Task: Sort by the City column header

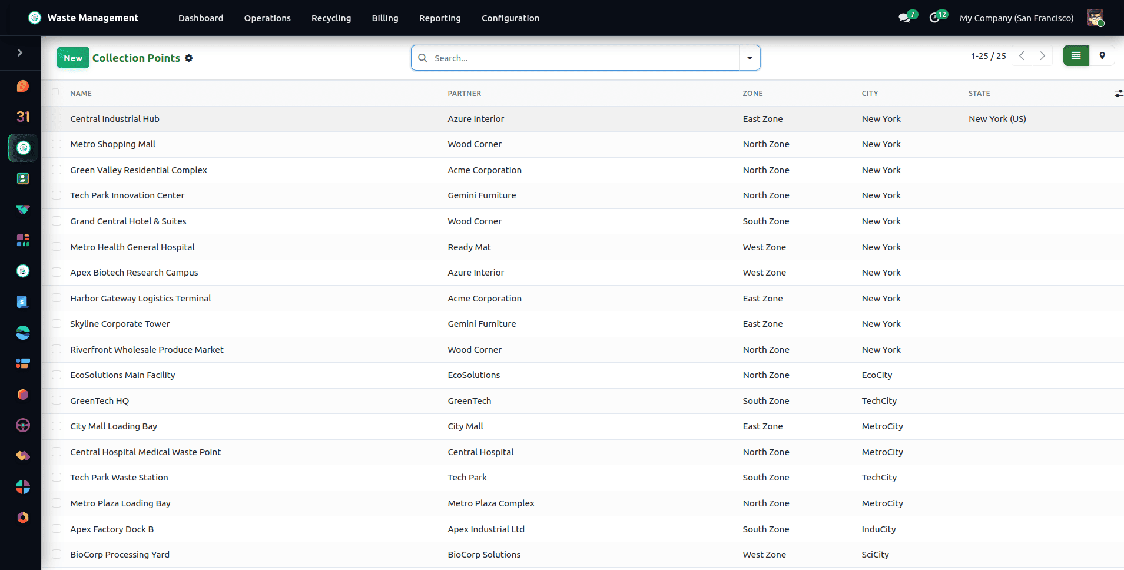Action: tap(870, 93)
